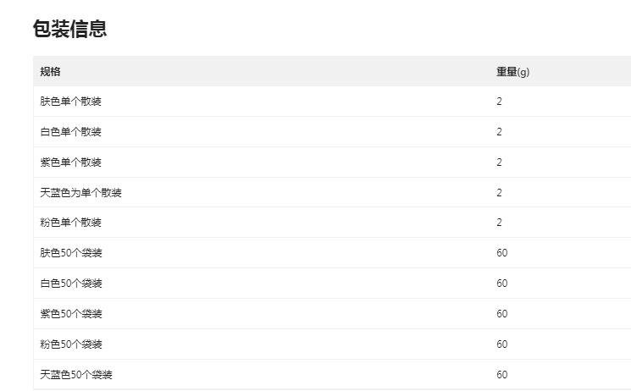Select the 肤色50个袋装 spec cell
Viewport: 631px width, 391px height.
pyautogui.click(x=71, y=253)
